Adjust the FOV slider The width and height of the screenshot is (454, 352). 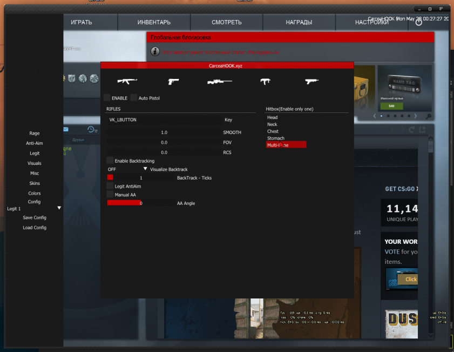(164, 142)
